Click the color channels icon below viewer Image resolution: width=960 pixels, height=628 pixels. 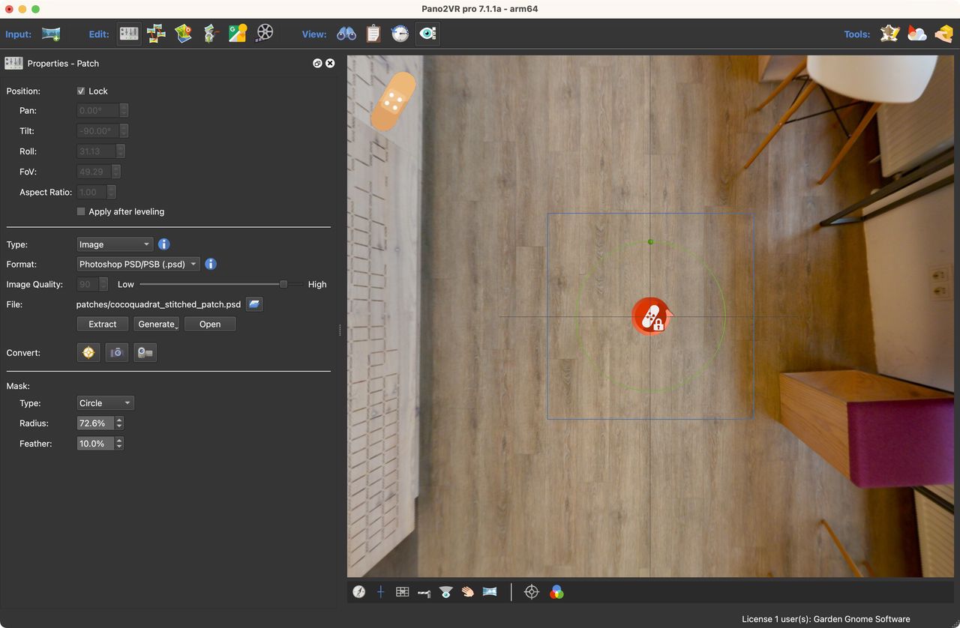(x=556, y=592)
